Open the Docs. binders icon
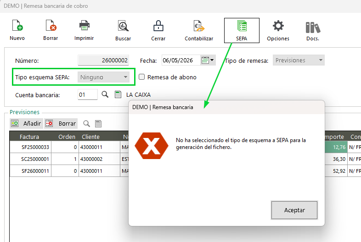 [313, 27]
